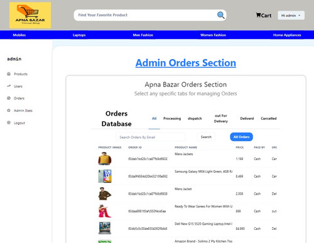The height and width of the screenshot is (243, 314).
Task: Go to Orders in the sidebar
Action: coord(19,98)
